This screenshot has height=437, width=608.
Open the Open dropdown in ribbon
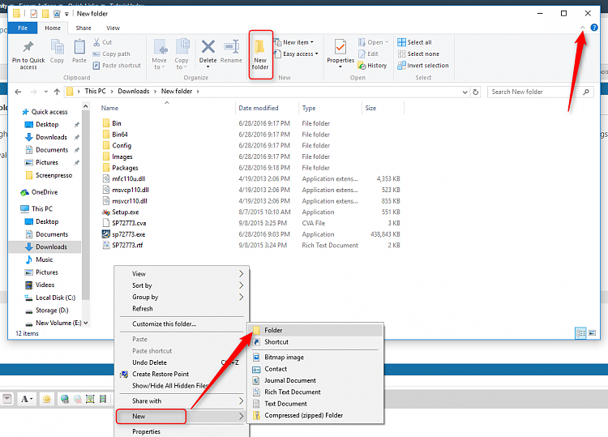(x=373, y=42)
